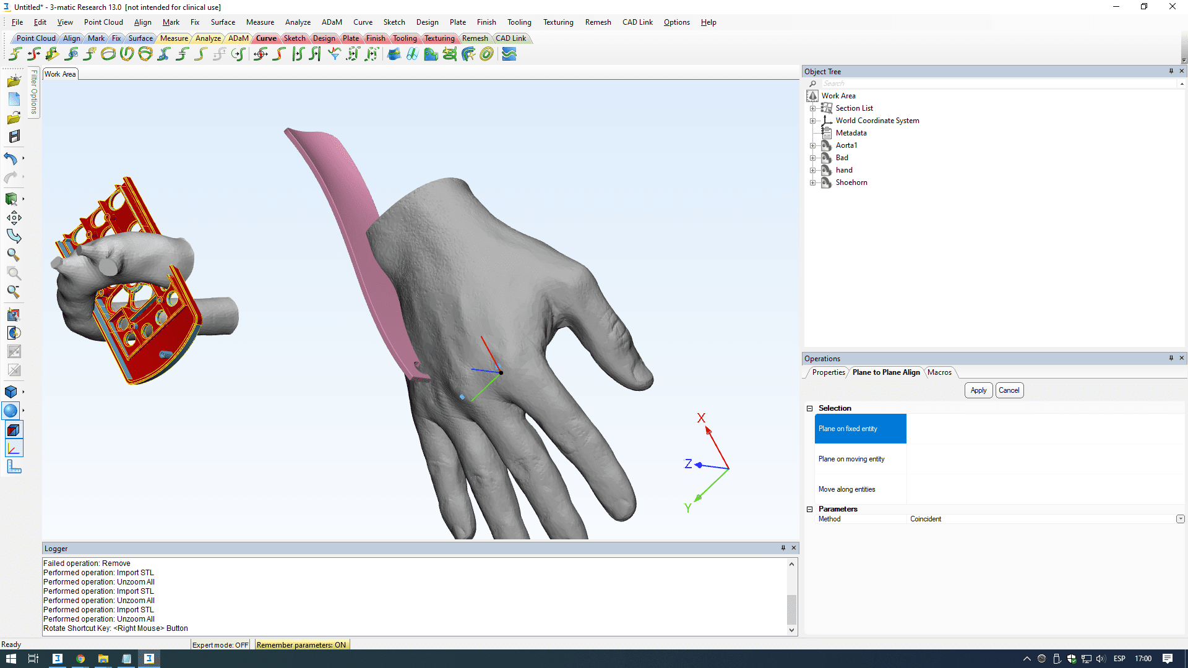Click the Zoom magnifier icon in left toolbar

coord(13,255)
